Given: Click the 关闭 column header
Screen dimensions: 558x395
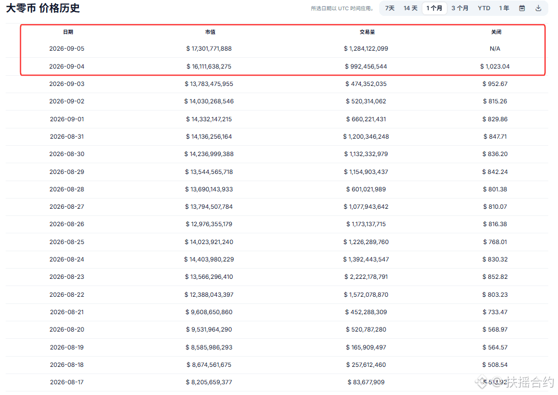Looking at the screenshot, I should (x=496, y=32).
